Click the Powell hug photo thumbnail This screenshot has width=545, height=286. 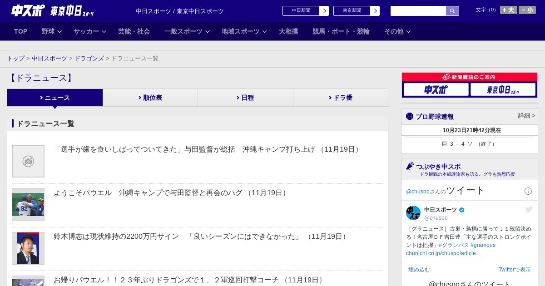tap(28, 205)
